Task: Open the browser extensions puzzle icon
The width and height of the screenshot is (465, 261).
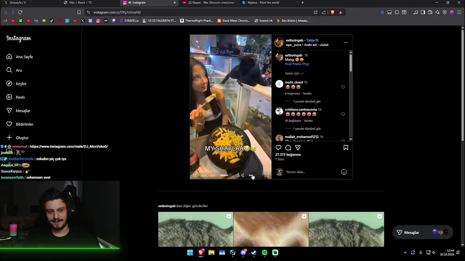Action: pos(397,12)
